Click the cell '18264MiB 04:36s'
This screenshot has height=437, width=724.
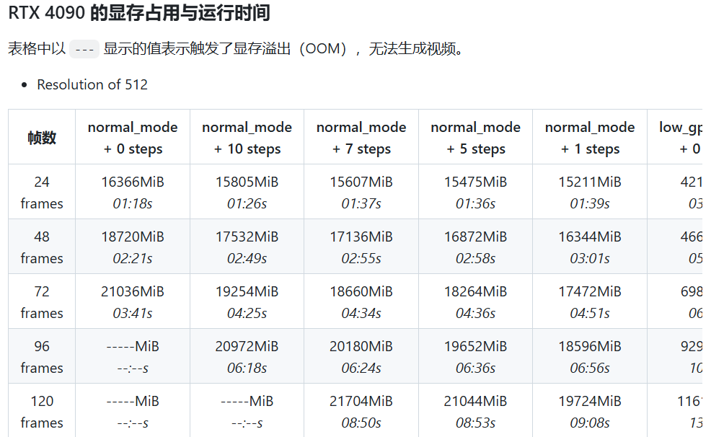476,301
